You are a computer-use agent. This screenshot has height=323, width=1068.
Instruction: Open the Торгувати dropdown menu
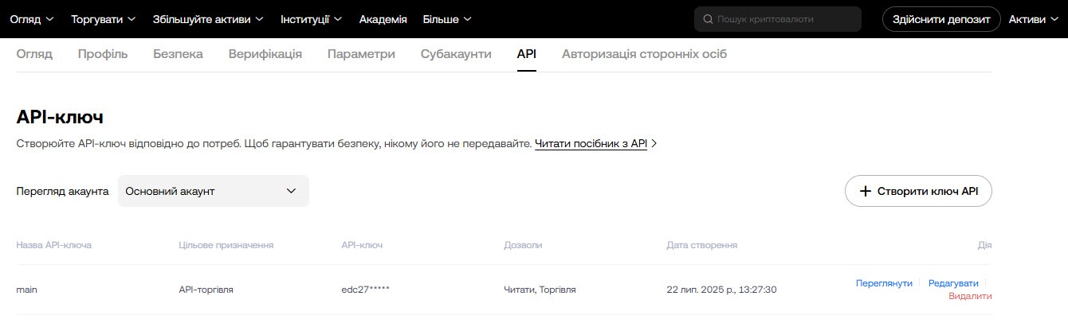[104, 19]
